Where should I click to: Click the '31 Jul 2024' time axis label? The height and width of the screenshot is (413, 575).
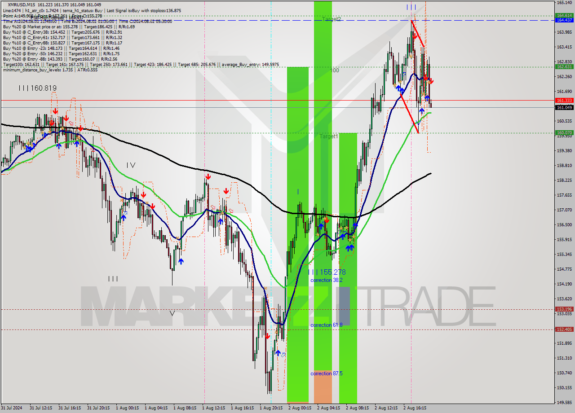coord(11,408)
